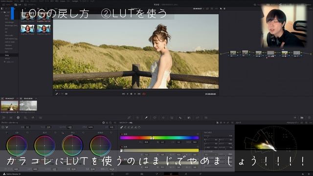Select the second grey clip thumbnail
Viewport: 313px width, 176px height.
coord(28,106)
